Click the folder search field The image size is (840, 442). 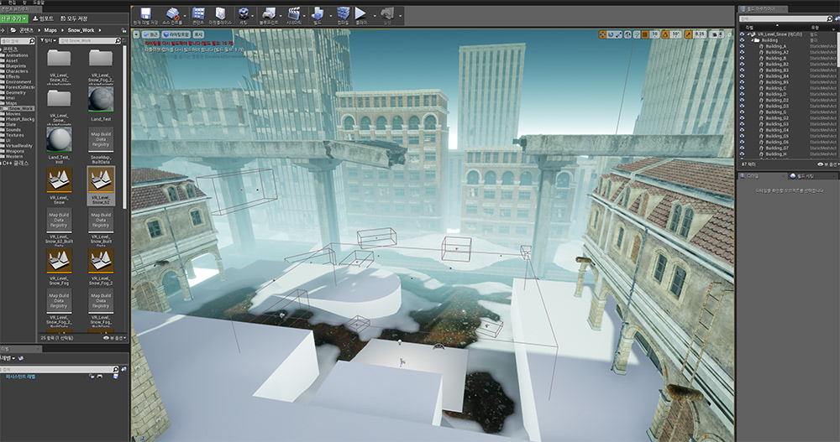point(18,40)
